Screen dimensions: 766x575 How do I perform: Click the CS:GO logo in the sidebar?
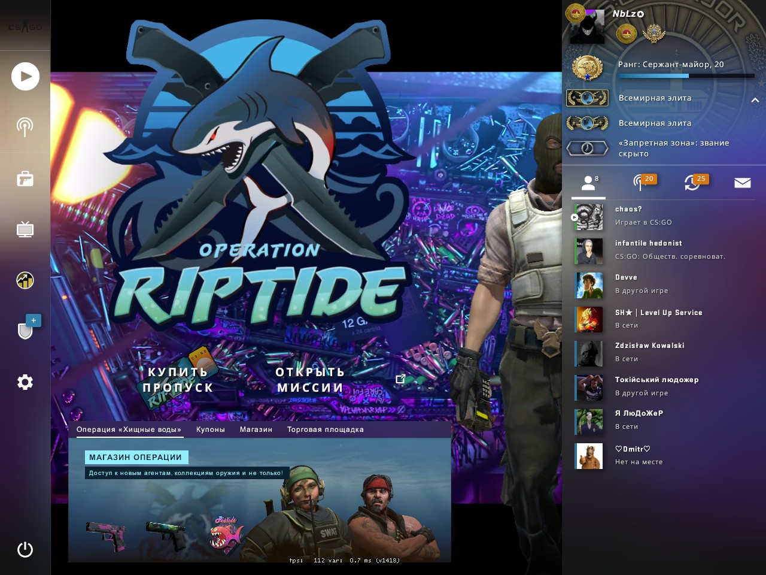pos(25,27)
